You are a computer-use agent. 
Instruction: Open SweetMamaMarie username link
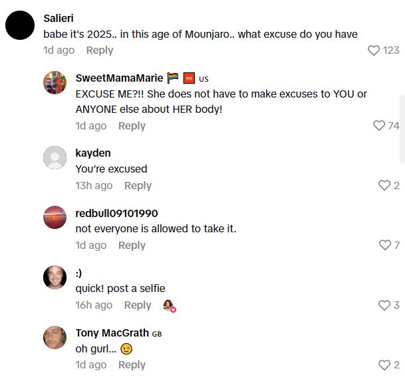coord(119,78)
